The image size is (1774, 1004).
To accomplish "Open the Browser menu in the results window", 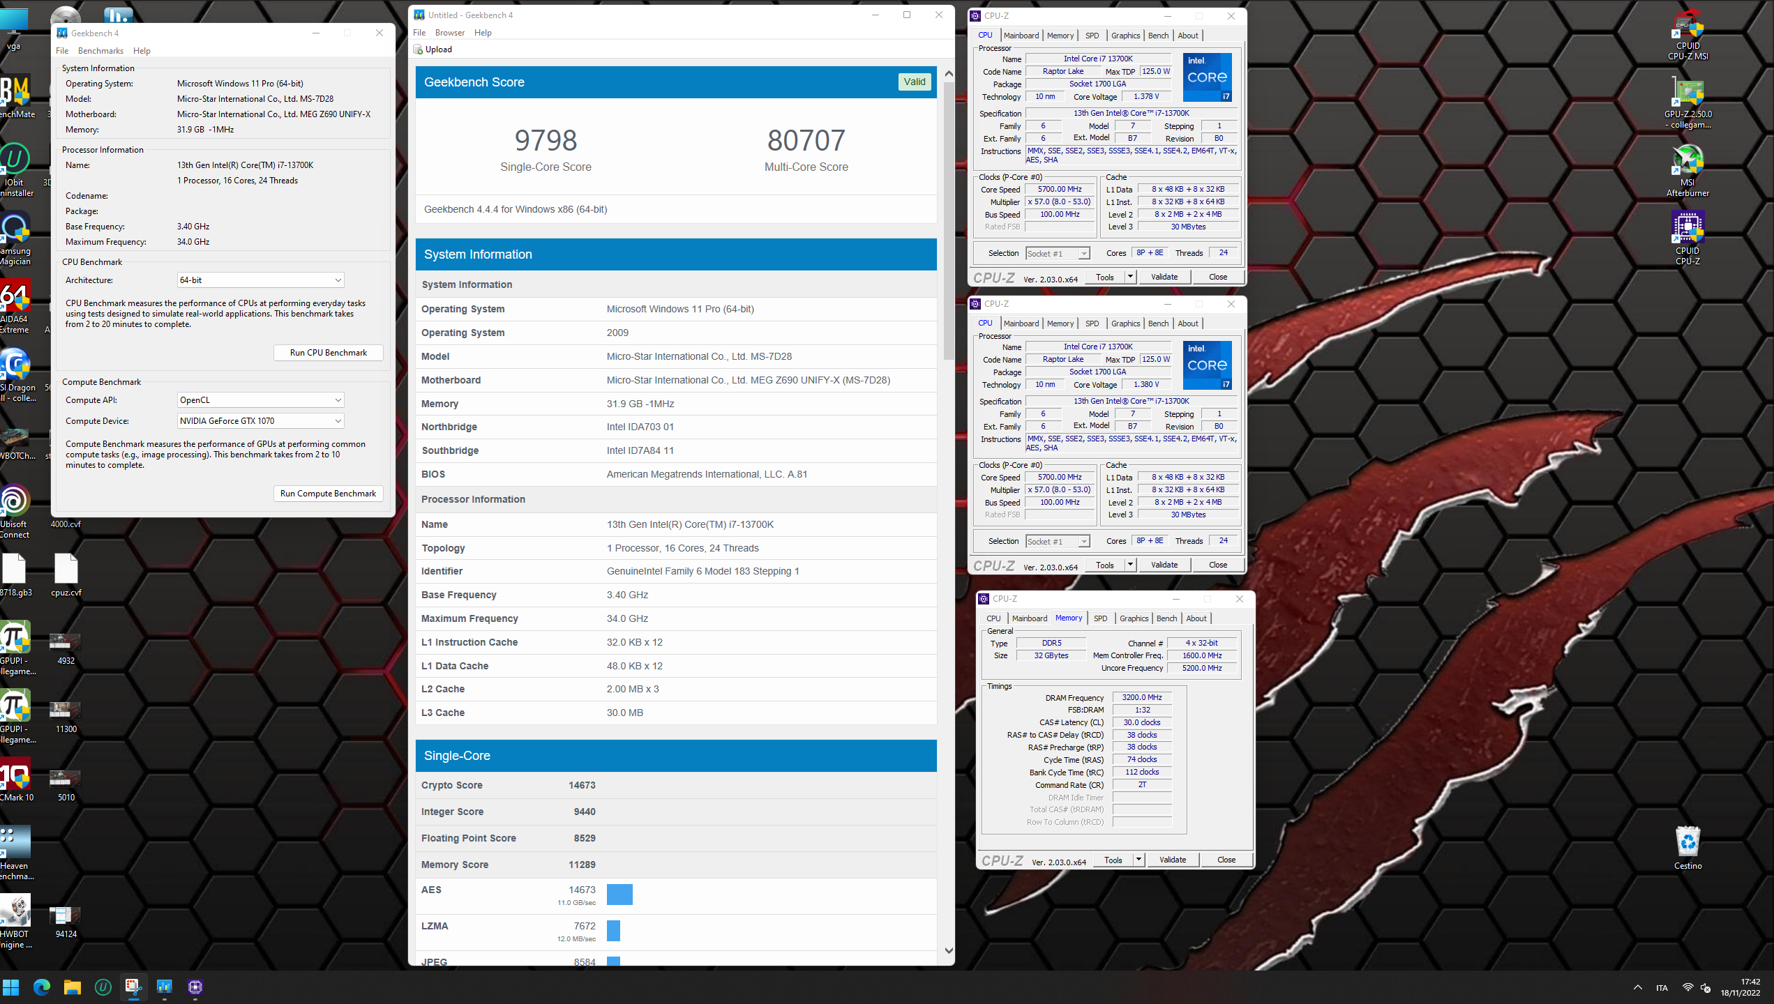I will coord(449,33).
